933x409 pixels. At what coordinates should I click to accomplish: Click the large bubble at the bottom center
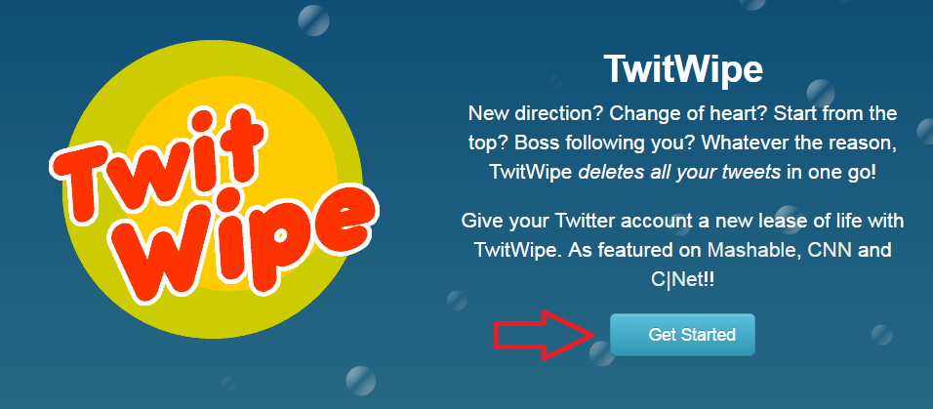tap(360, 381)
